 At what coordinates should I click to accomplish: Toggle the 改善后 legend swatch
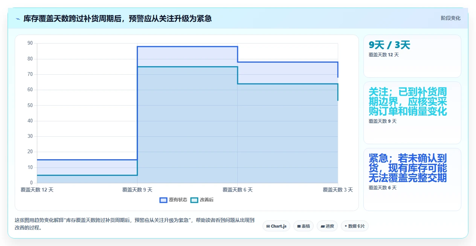coord(194,200)
